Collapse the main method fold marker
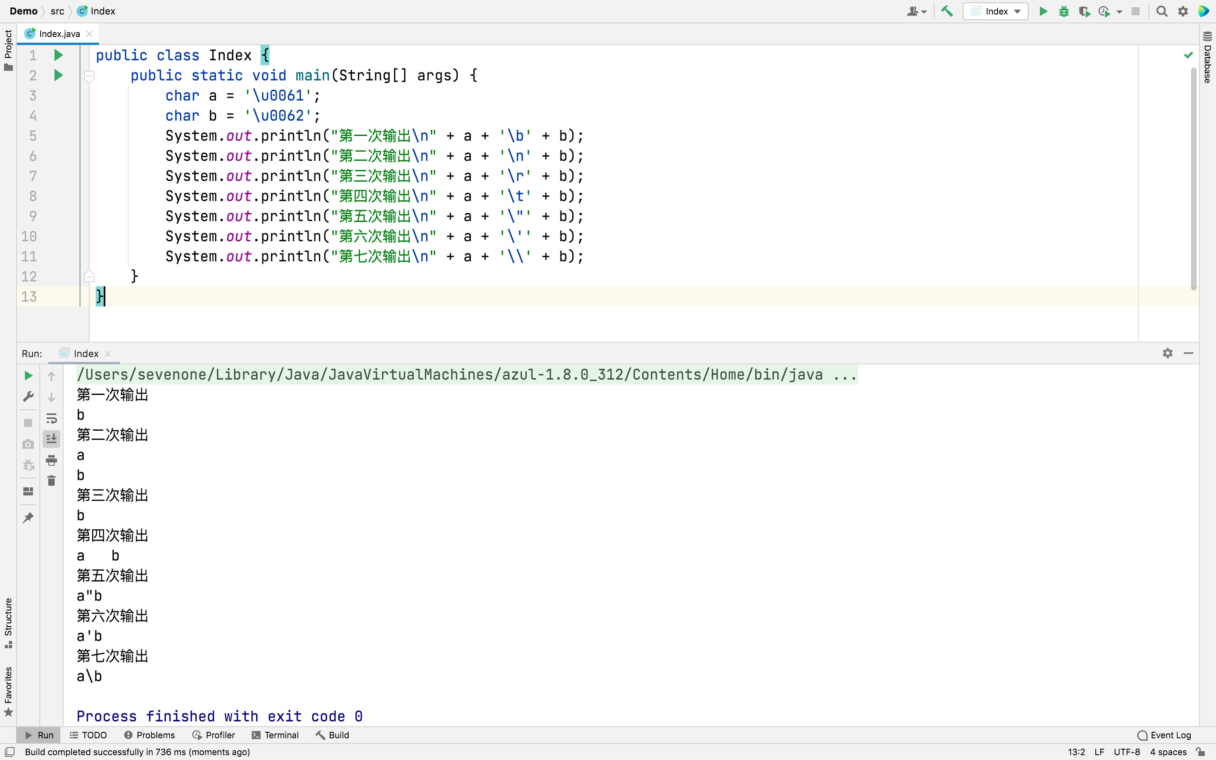 [89, 76]
